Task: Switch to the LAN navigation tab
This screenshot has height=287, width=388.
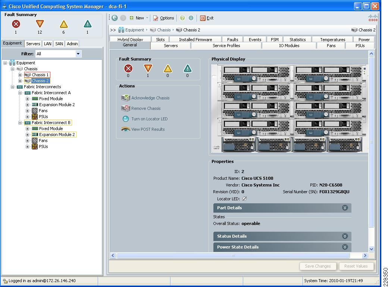Action: 47,44
